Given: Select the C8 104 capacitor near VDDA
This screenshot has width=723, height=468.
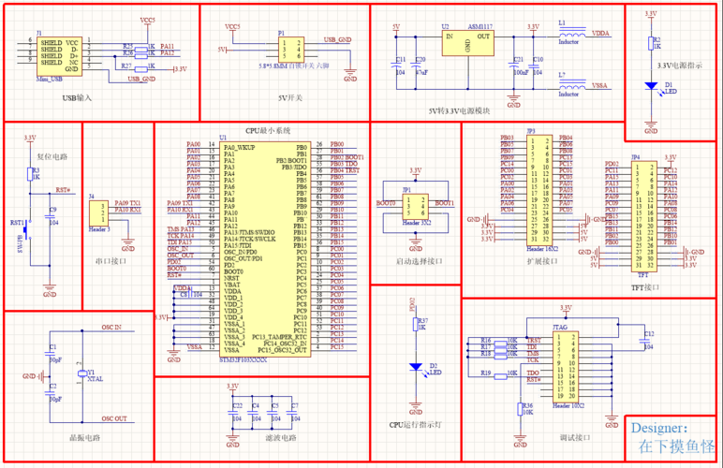Looking at the screenshot, I should tap(190, 294).
